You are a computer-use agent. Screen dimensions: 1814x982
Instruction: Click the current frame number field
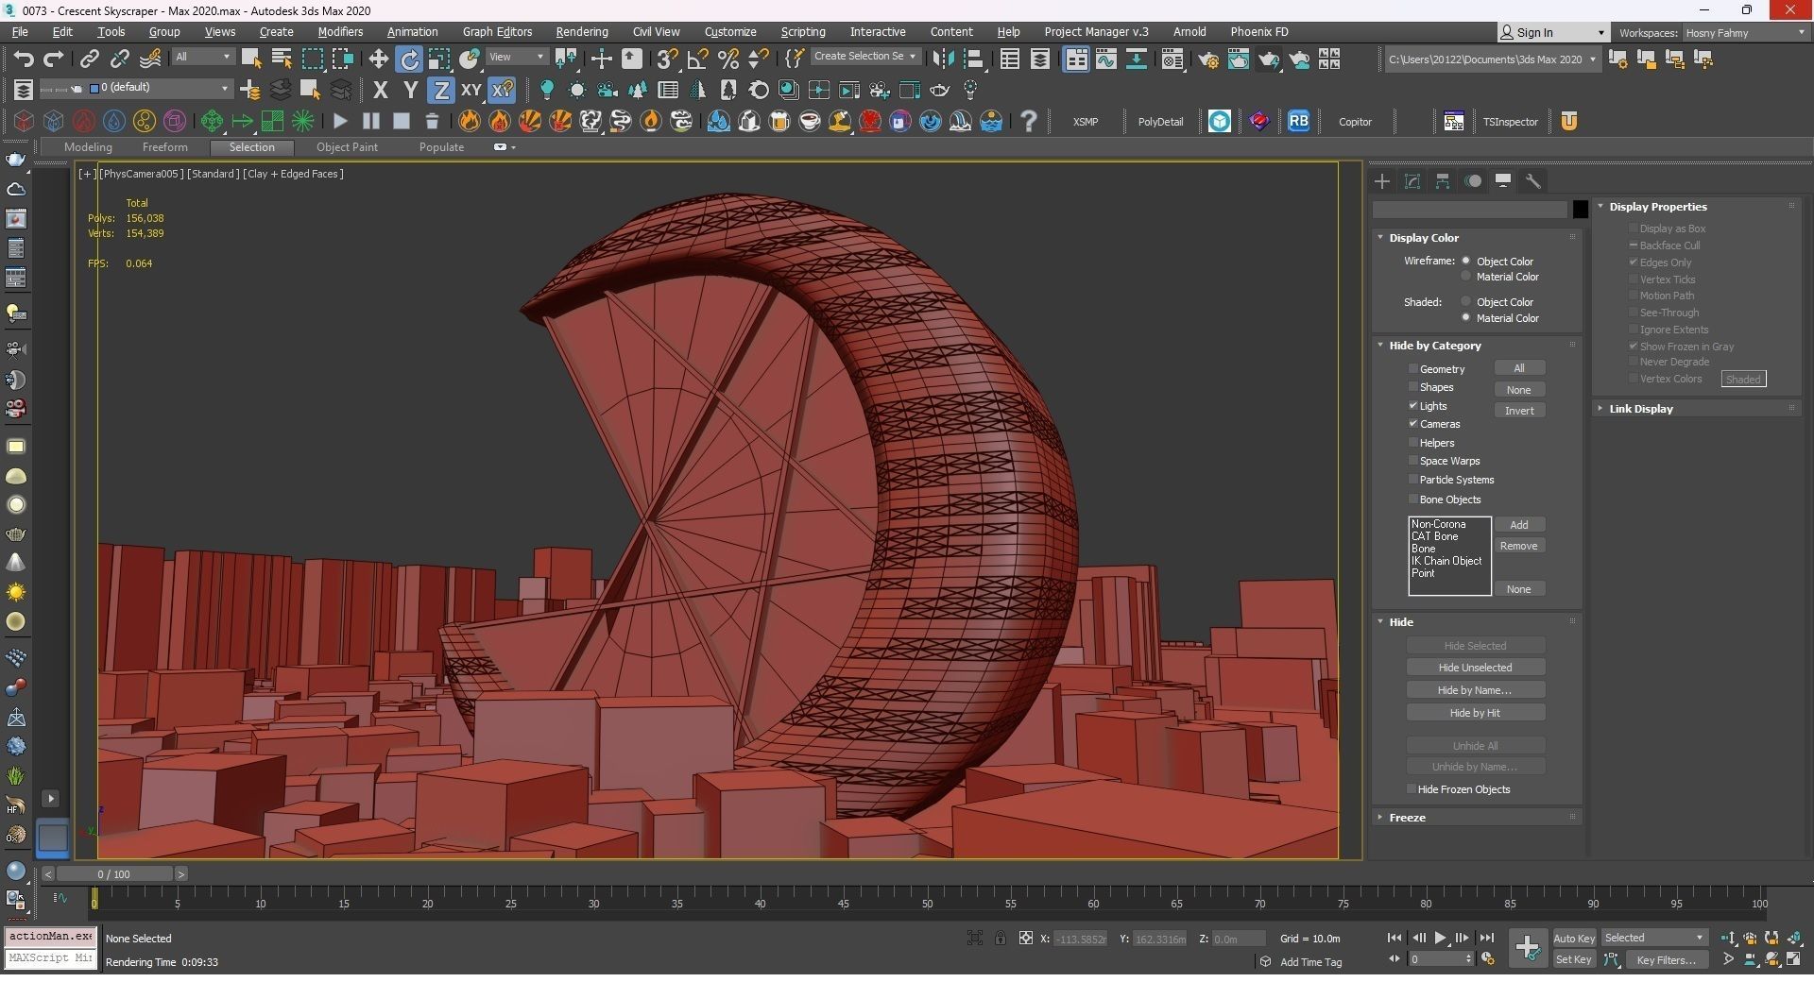pos(1436,959)
